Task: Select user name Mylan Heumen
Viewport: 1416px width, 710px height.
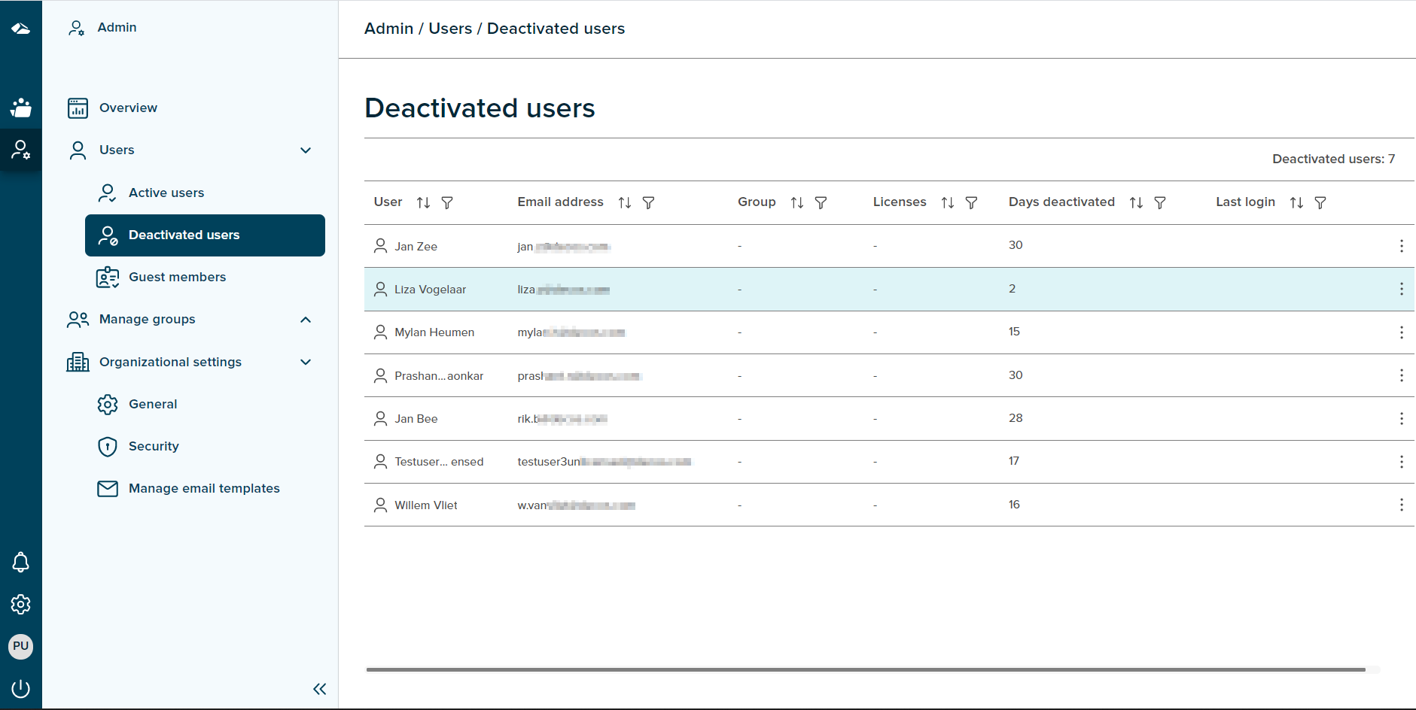Action: point(434,332)
